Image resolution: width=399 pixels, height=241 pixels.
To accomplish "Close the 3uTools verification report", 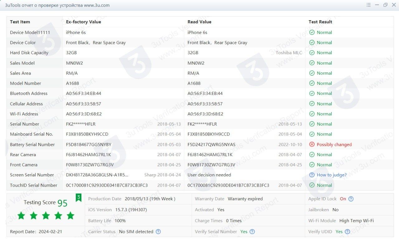I will tap(394, 5).
